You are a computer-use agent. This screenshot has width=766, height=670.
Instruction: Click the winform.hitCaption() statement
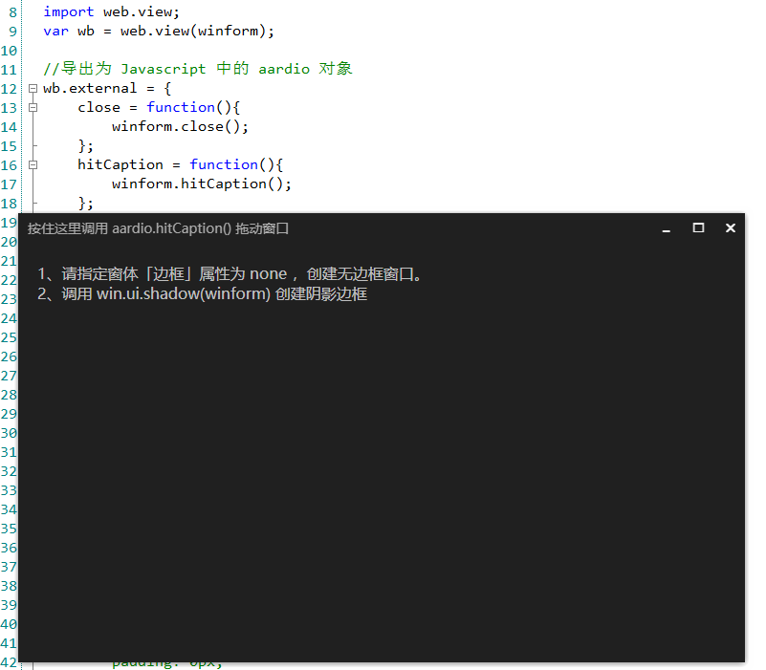tap(201, 184)
